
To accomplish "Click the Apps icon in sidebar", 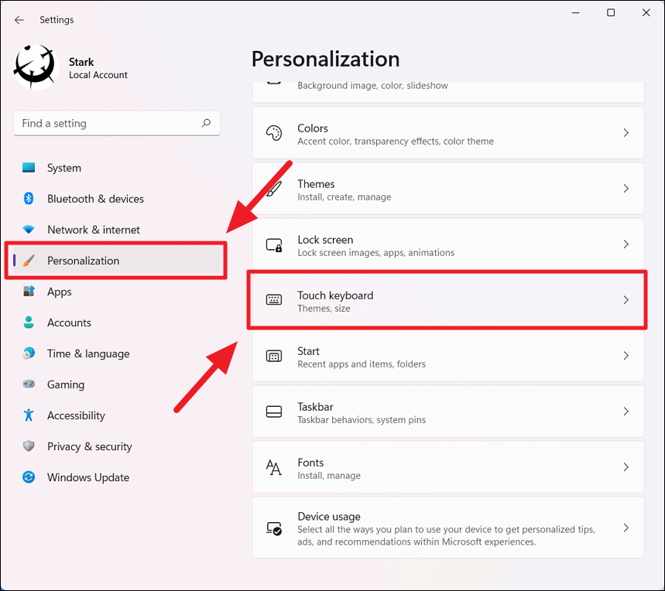I will (x=29, y=292).
